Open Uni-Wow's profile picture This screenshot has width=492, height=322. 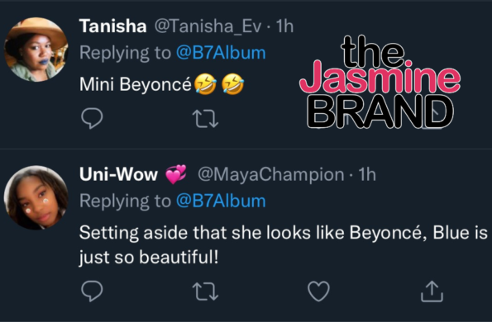[36, 197]
